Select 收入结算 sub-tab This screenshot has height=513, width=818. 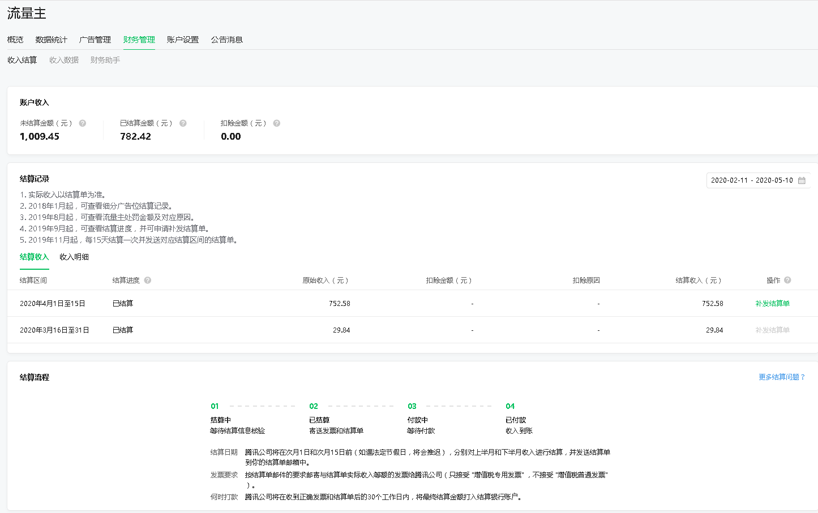point(22,60)
